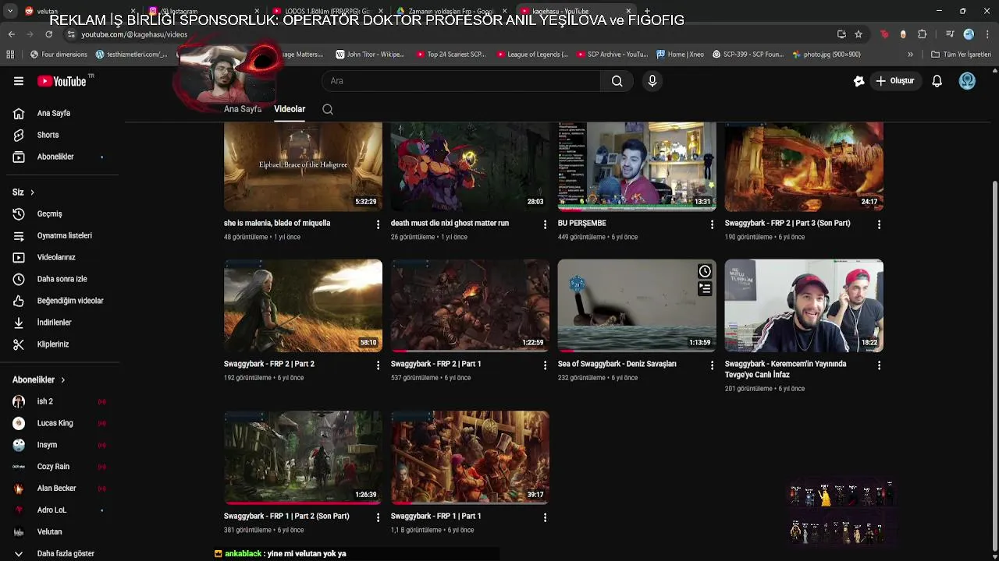Open SCP Archive - YouTube bookmark
The width and height of the screenshot is (999, 561).
pos(613,55)
